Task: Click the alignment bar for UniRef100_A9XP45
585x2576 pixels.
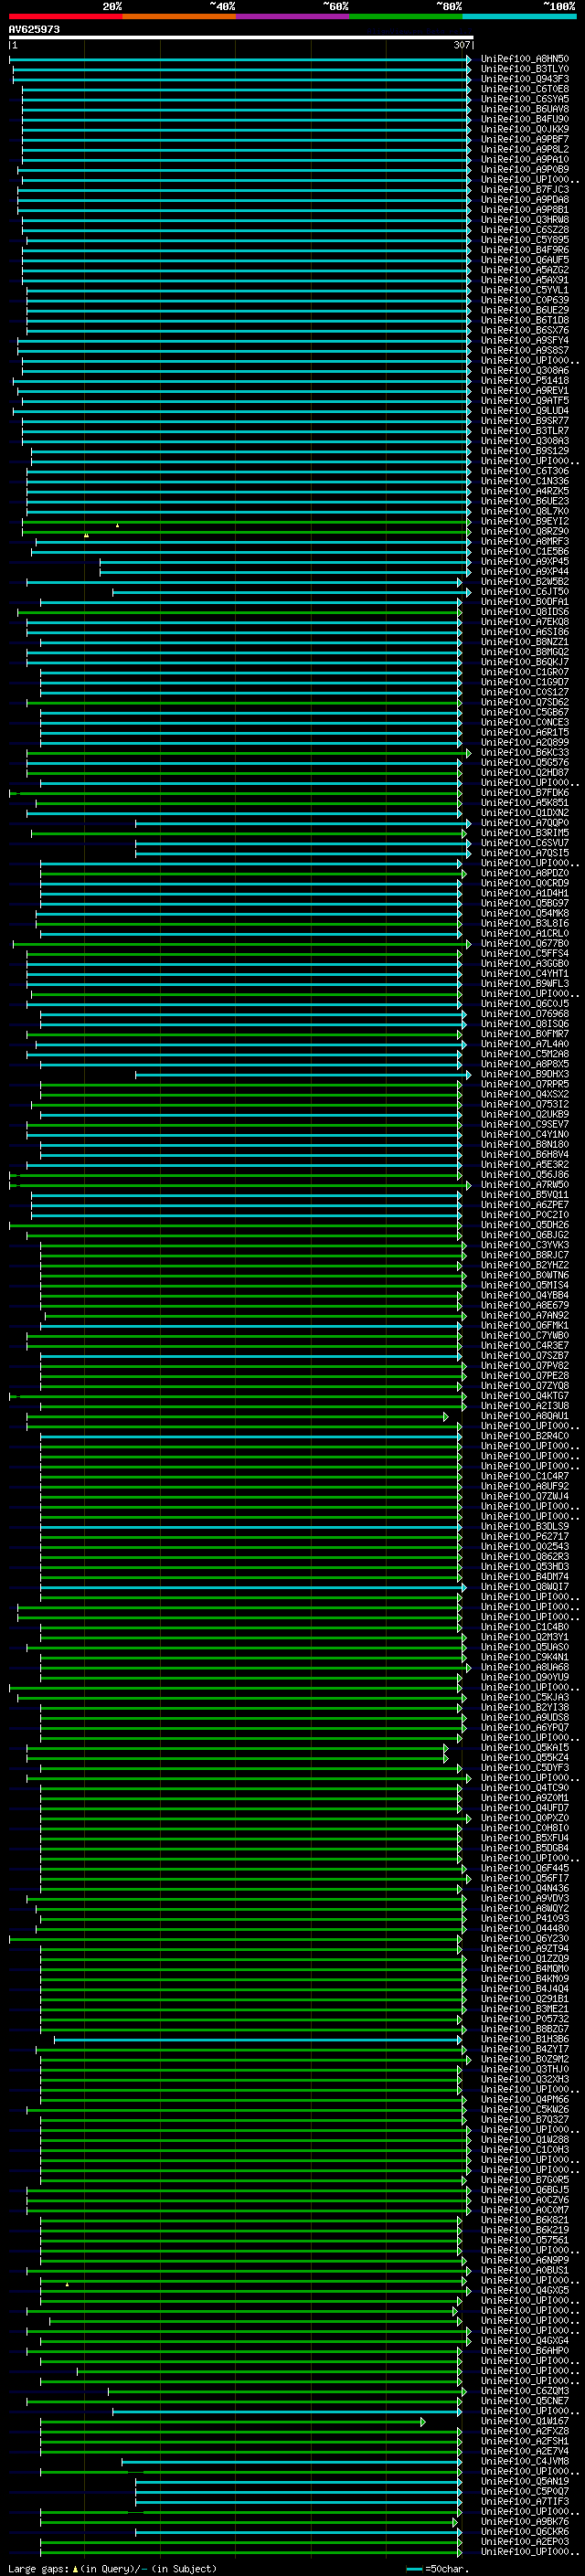Action: pos(280,562)
